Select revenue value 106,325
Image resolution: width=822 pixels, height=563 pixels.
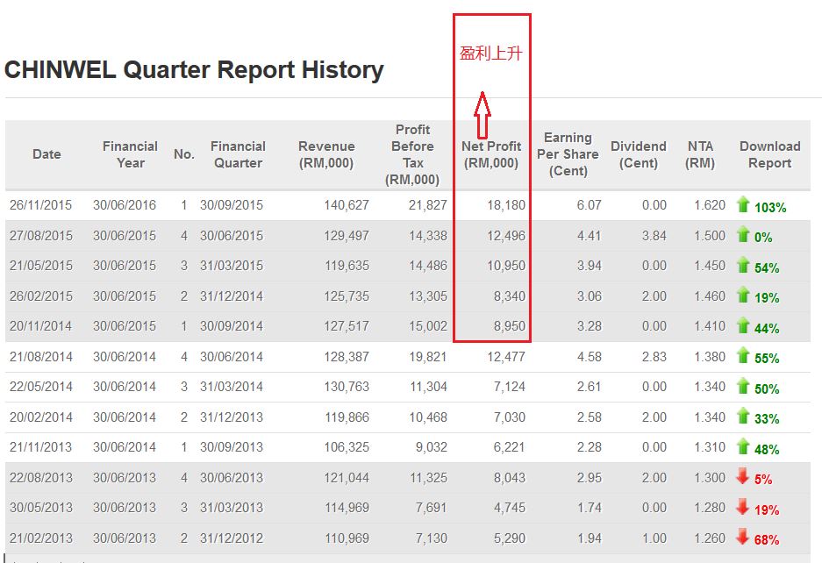coord(347,447)
